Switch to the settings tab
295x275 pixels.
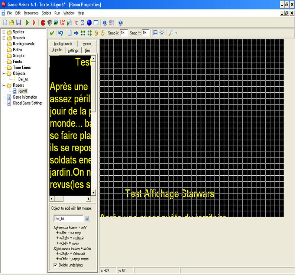(73, 50)
